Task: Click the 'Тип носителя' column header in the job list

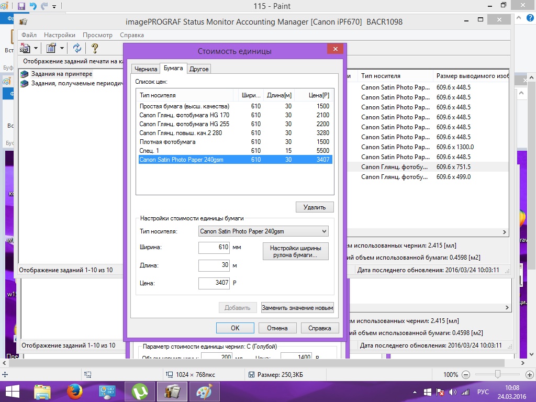Action: coord(395,76)
